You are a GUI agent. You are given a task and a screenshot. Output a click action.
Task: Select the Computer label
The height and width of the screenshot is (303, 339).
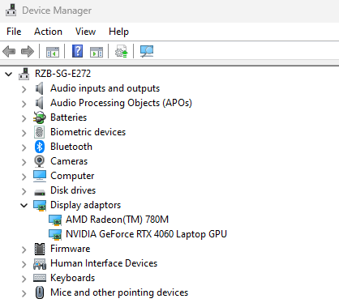[x=72, y=176]
